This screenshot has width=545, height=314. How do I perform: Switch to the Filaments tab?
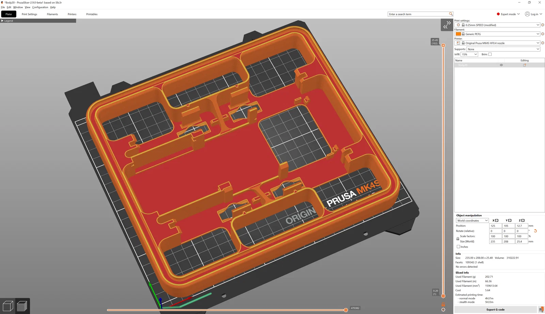tap(52, 14)
